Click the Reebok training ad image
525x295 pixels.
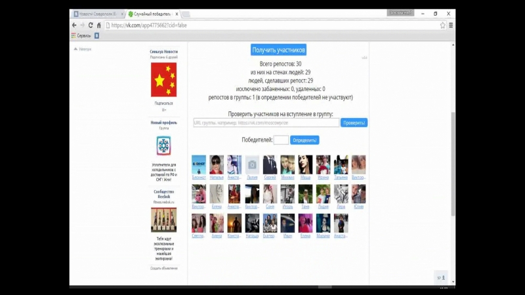click(163, 220)
